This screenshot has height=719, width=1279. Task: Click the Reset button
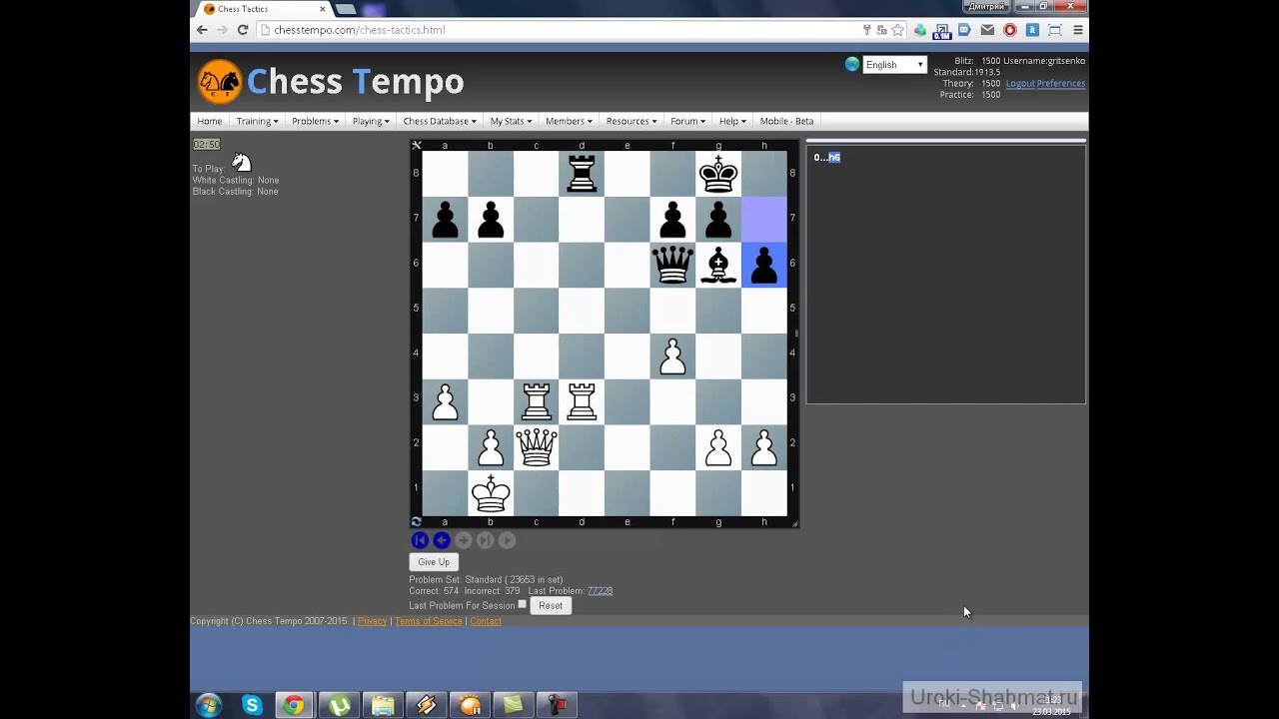coord(551,605)
